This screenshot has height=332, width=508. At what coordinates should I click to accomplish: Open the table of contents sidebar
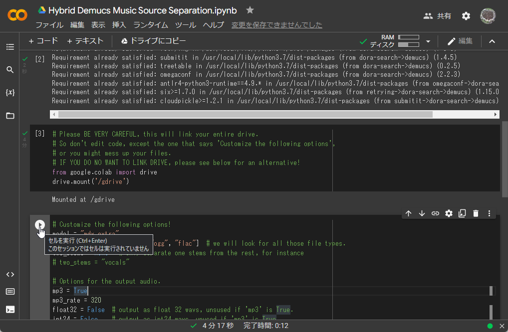[x=10, y=47]
